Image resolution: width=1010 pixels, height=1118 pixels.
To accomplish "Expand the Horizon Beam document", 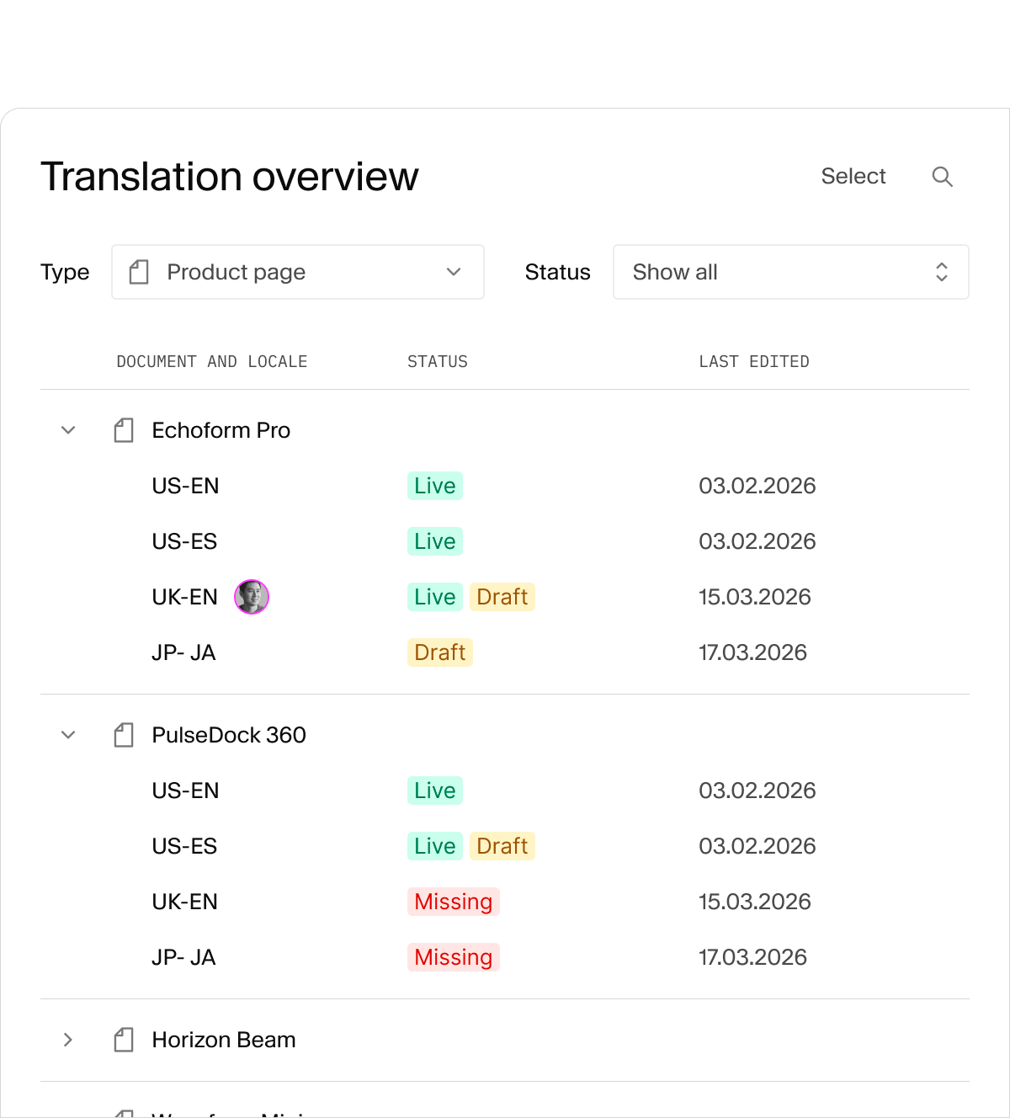I will [68, 1040].
